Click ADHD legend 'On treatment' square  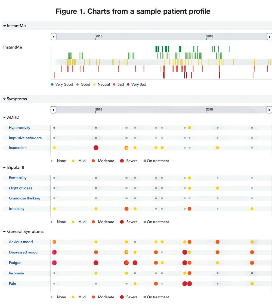pyautogui.click(x=145, y=161)
